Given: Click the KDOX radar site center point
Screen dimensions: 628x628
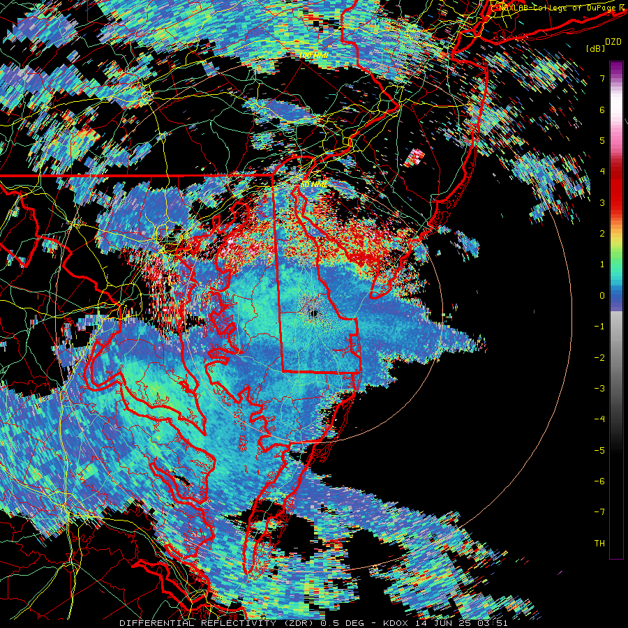Looking at the screenshot, I should (x=313, y=313).
